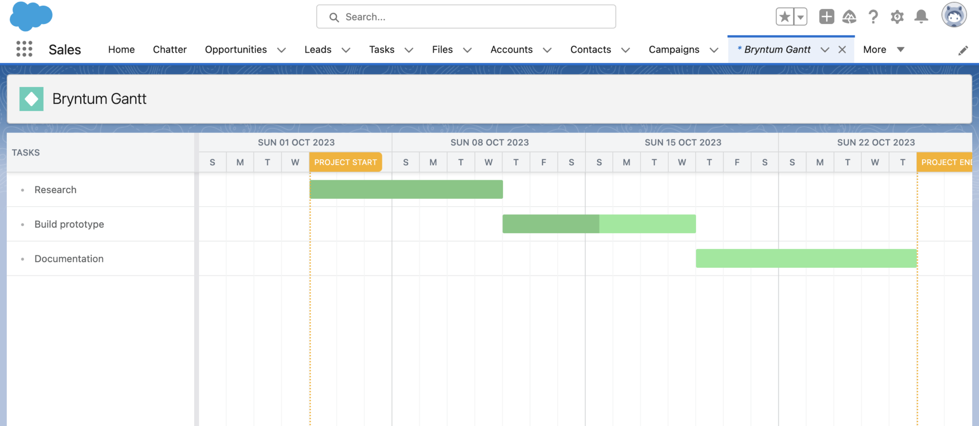Open the favorites list dropdown arrow
Viewport: 979px width, 426px height.
[x=800, y=17]
